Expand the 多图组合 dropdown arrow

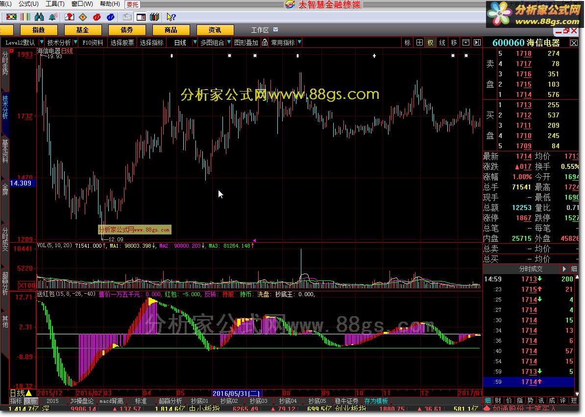coord(229,42)
